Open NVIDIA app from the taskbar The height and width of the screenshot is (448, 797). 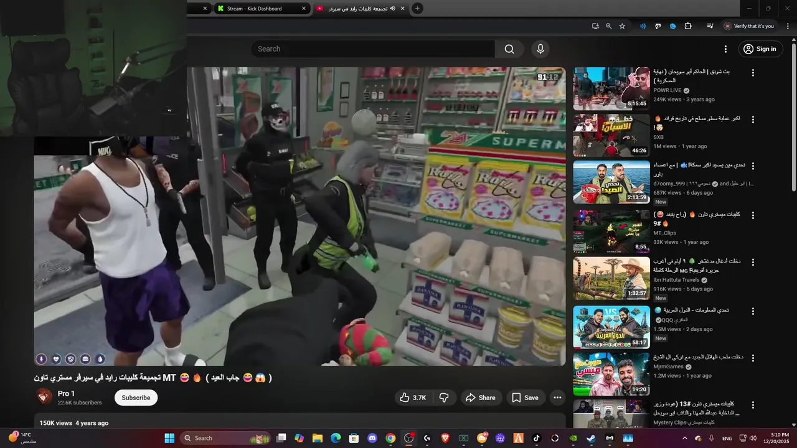(x=573, y=438)
